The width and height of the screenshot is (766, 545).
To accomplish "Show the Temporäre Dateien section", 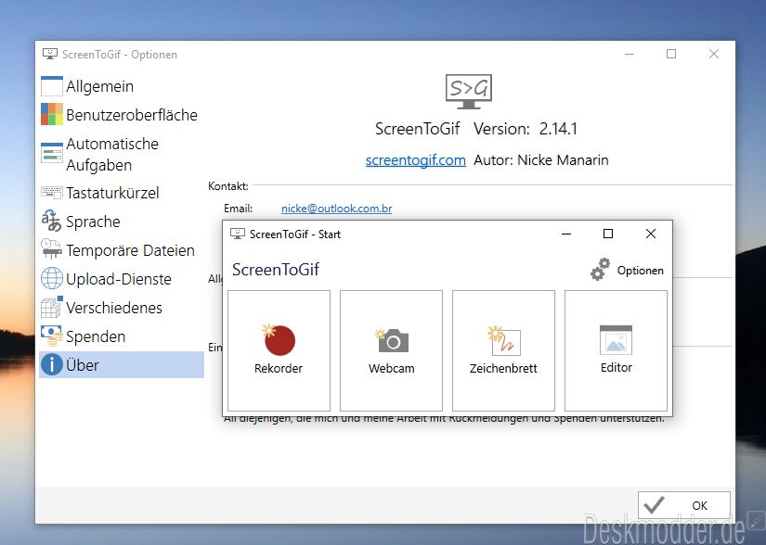I will [122, 250].
